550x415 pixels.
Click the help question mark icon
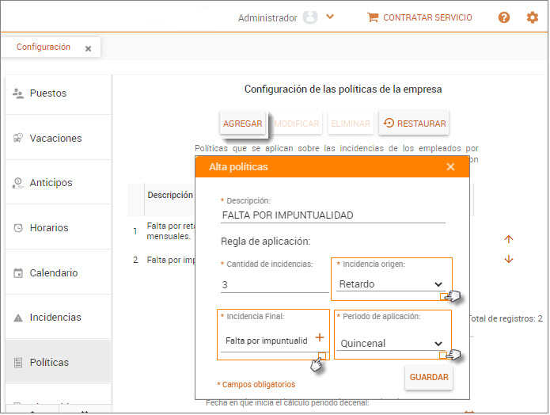(504, 17)
